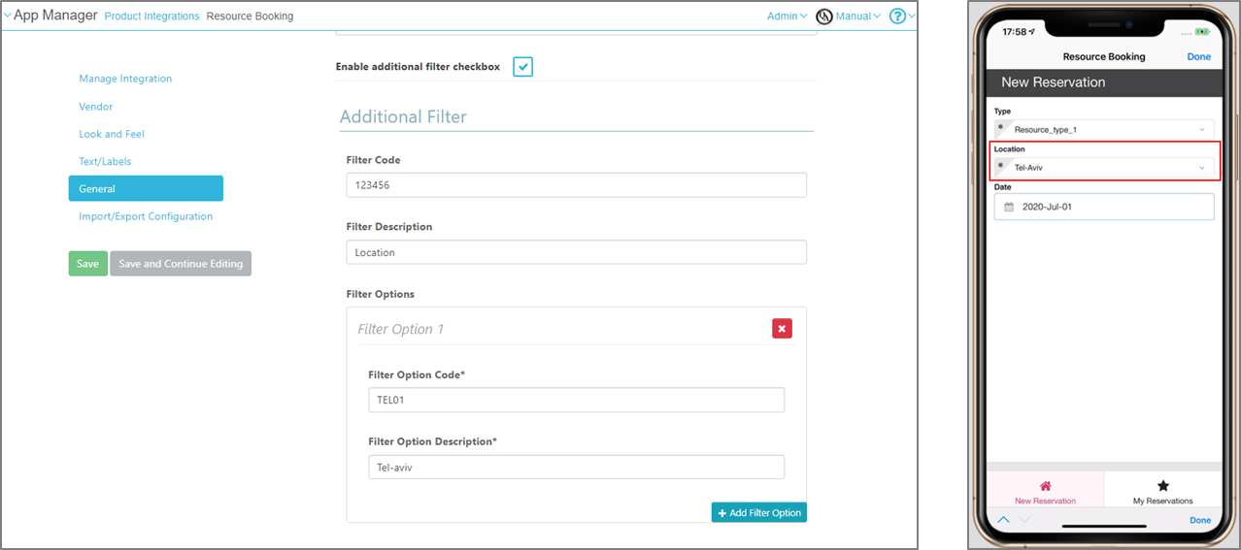Tap the star icon for My Reservations
The image size is (1241, 550).
pos(1162,486)
